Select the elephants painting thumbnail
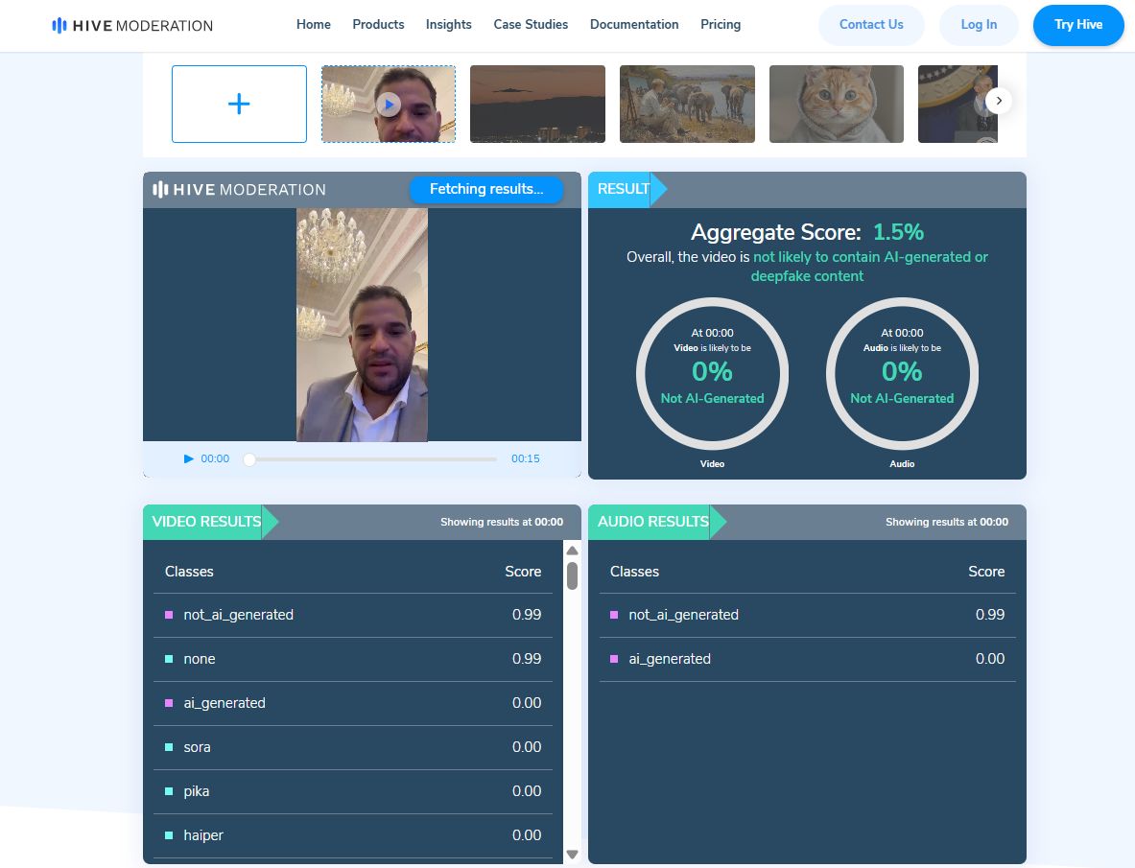Viewport: 1135px width, 868px height. pos(687,104)
